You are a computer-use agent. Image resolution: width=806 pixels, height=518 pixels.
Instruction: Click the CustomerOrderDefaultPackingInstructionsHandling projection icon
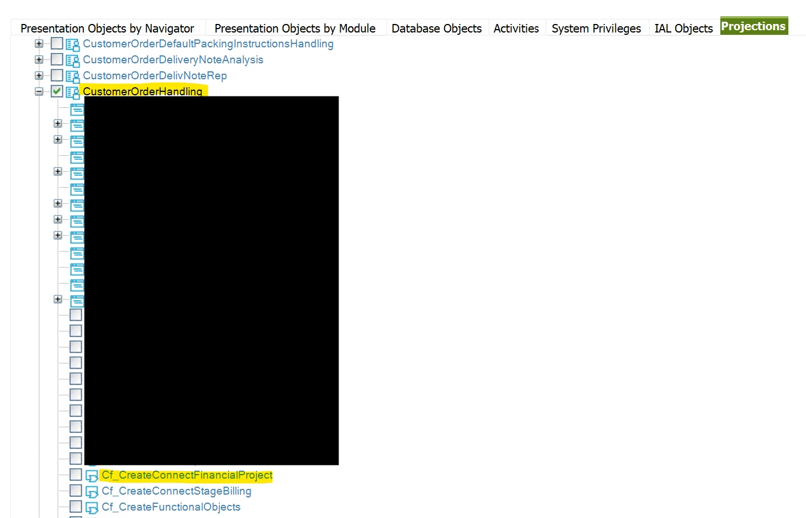tap(72, 44)
